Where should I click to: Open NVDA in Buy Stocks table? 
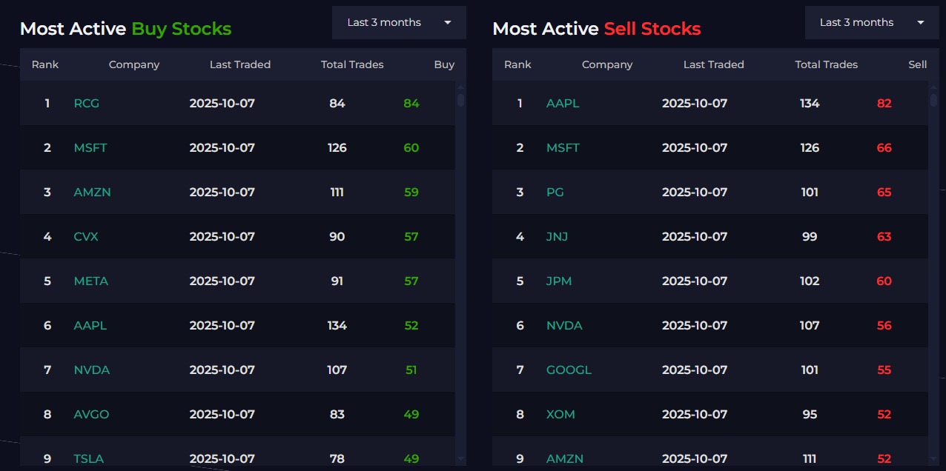(92, 370)
